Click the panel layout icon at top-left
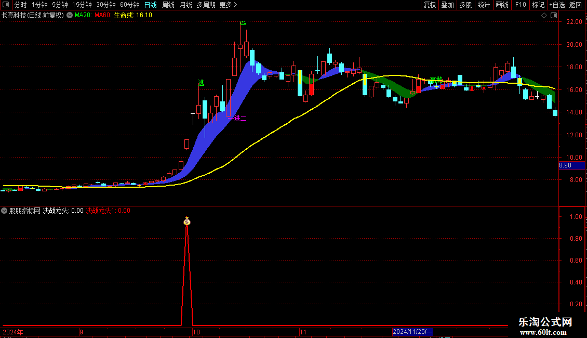587x338 pixels. click(6, 5)
